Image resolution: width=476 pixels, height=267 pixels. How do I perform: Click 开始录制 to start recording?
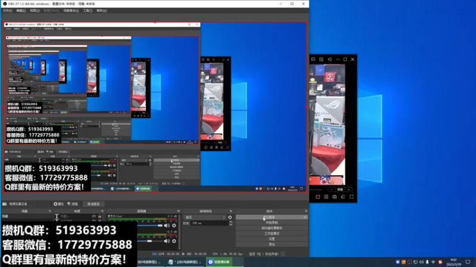click(272, 223)
